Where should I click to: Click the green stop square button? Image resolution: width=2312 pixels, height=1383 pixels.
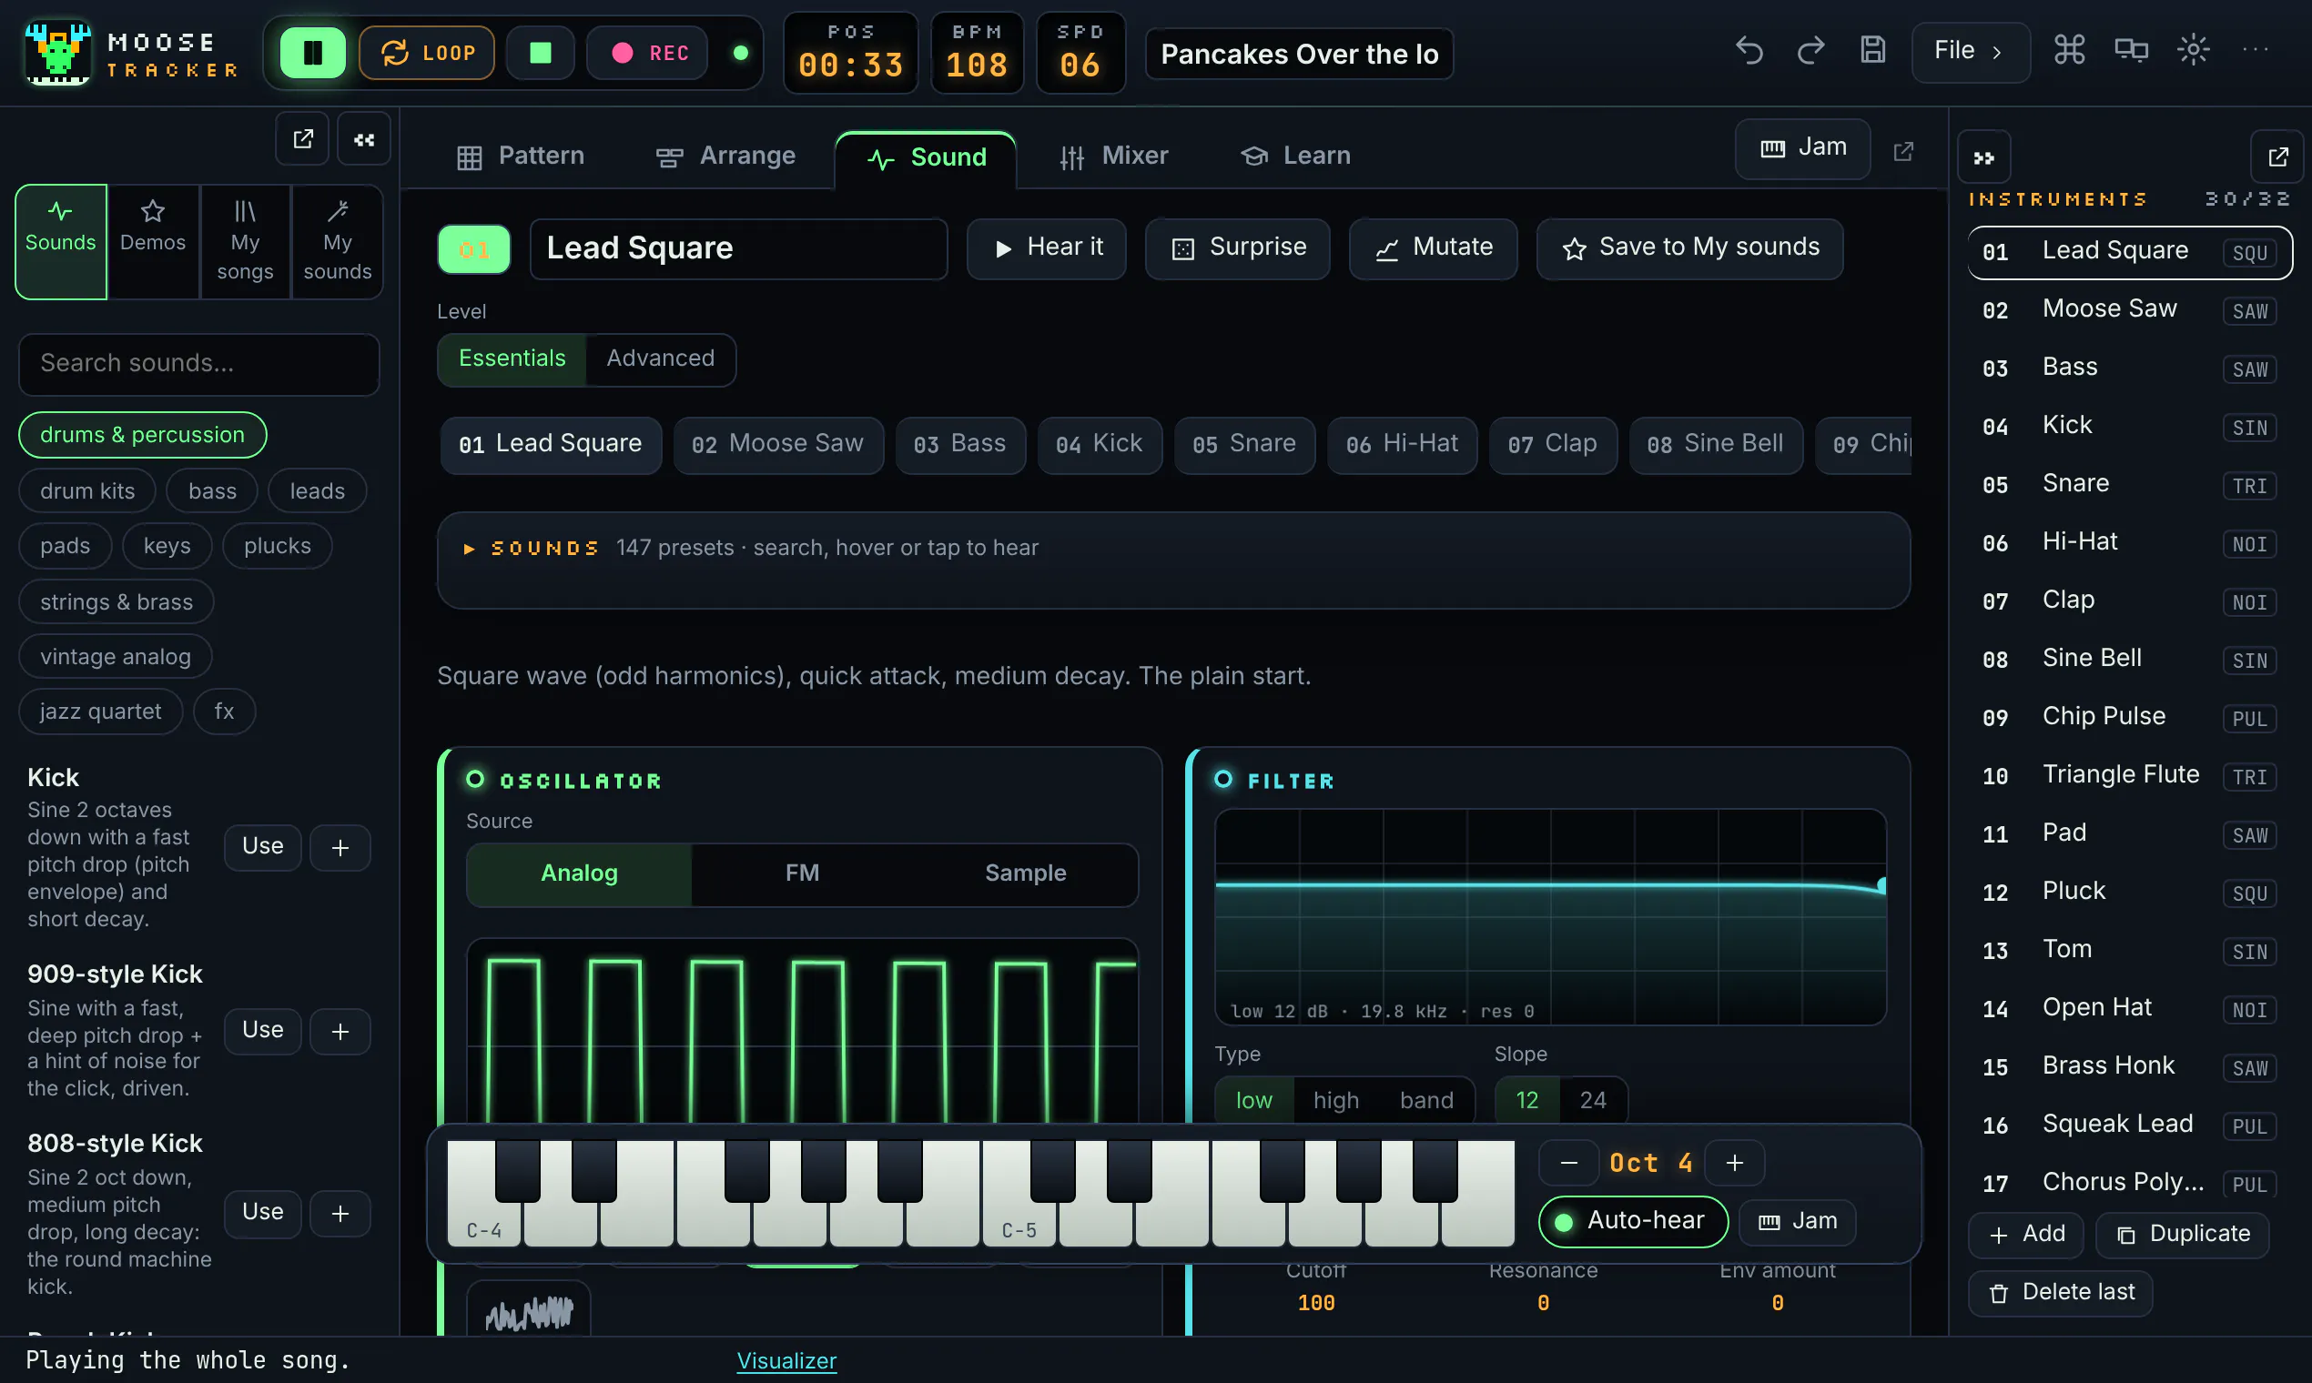coord(541,52)
